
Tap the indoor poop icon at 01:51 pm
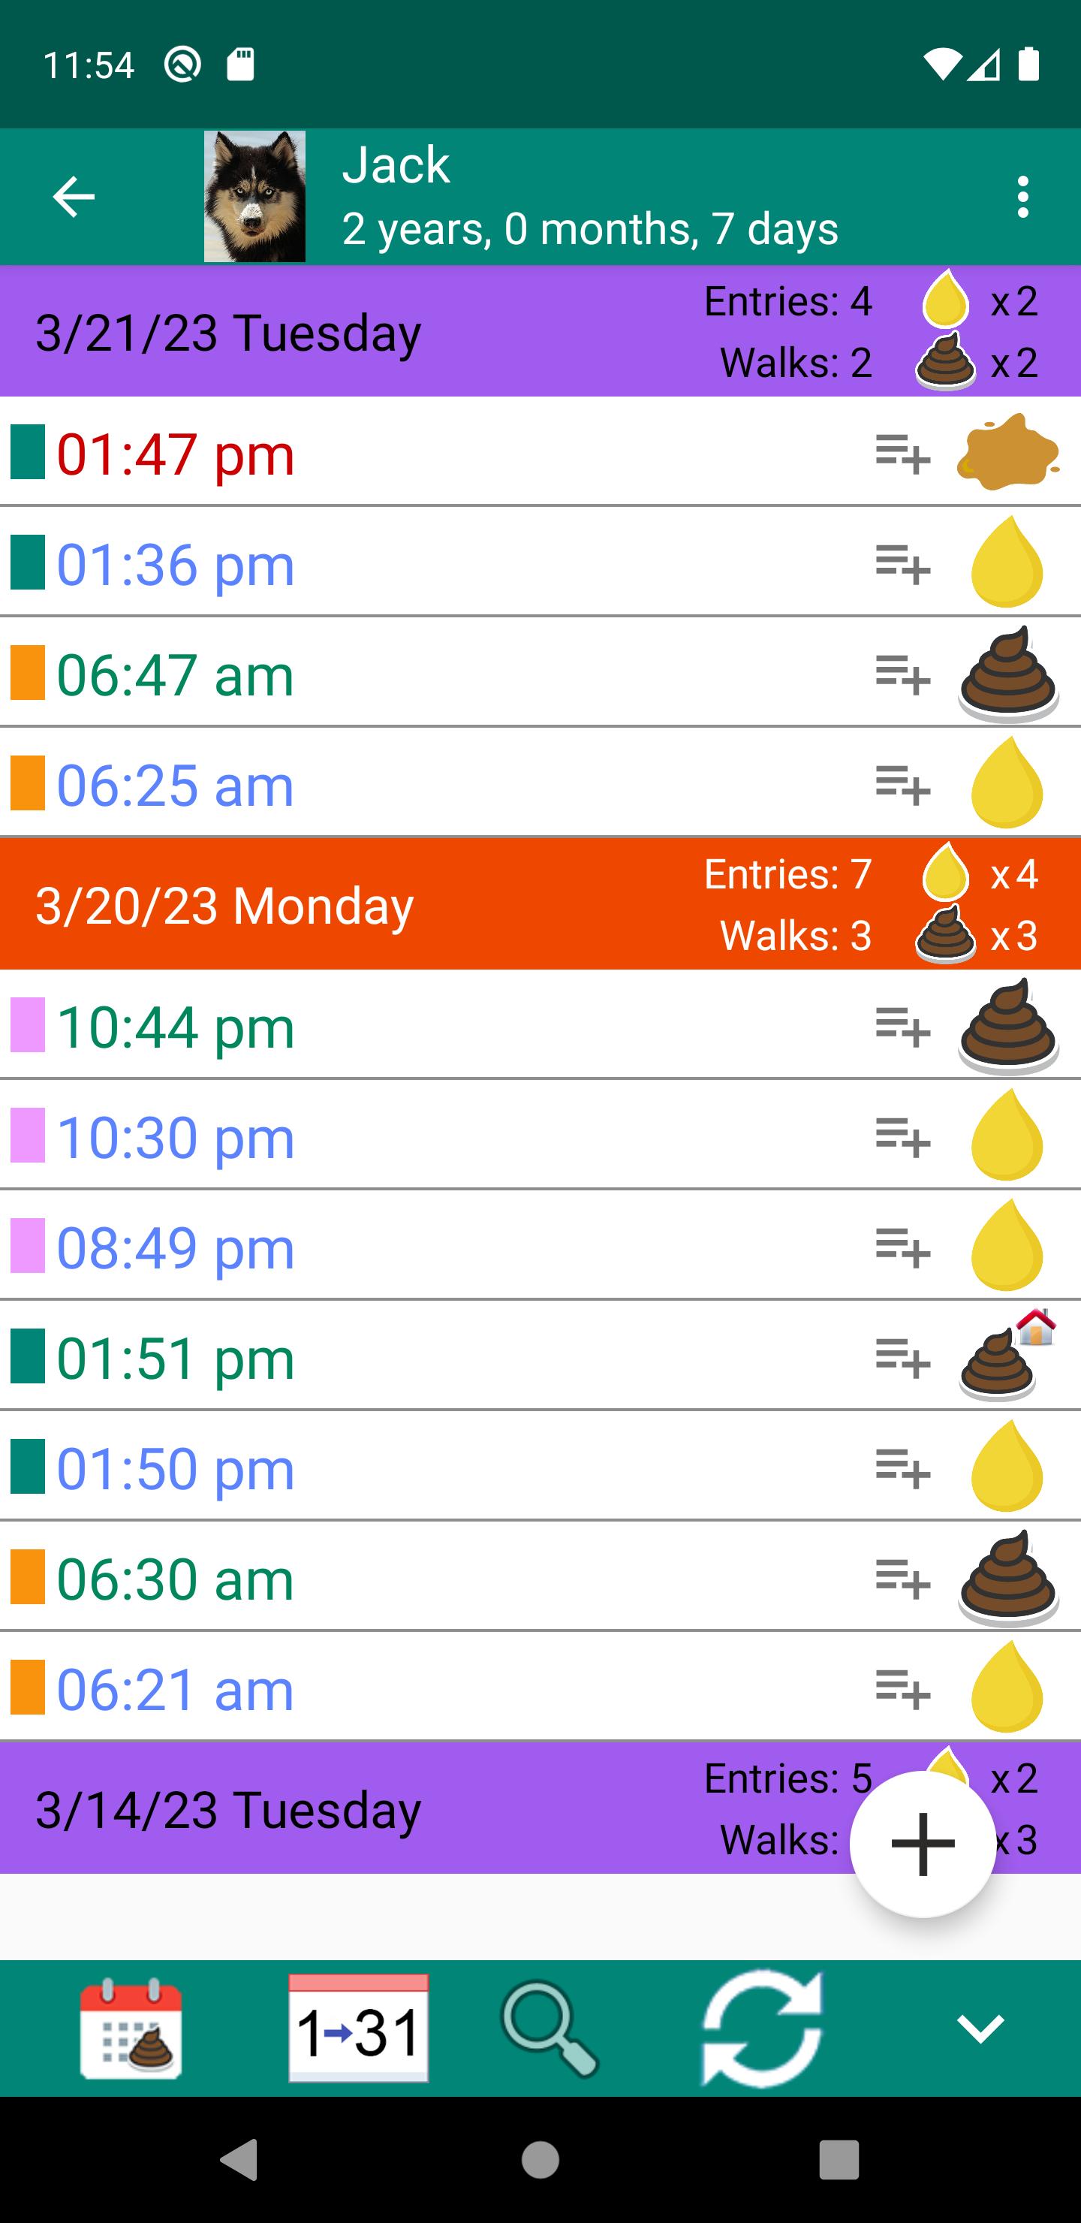[x=1007, y=1356]
